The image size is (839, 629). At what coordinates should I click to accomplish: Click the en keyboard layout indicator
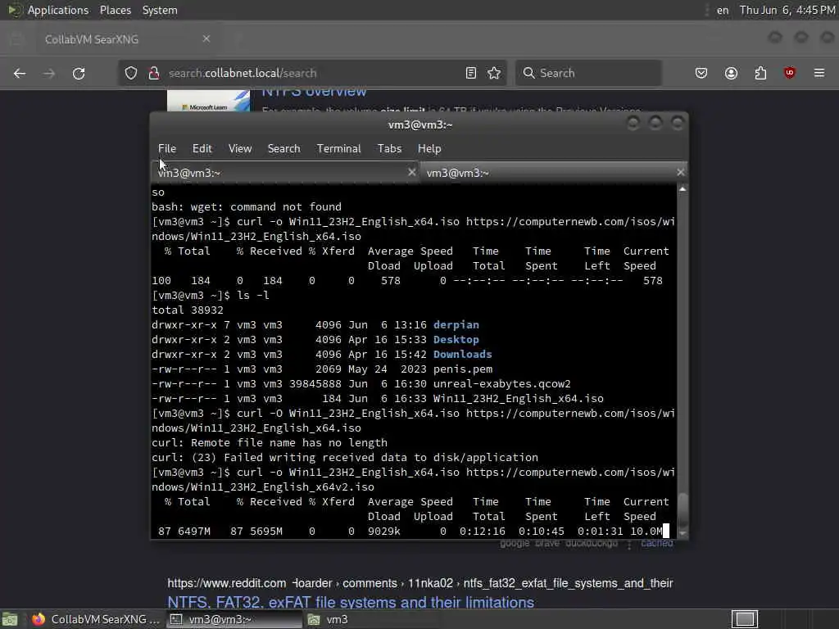tap(723, 10)
